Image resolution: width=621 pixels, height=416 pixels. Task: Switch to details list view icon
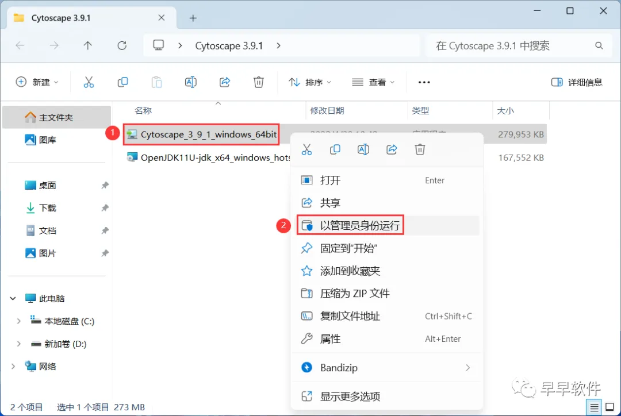tap(594, 407)
